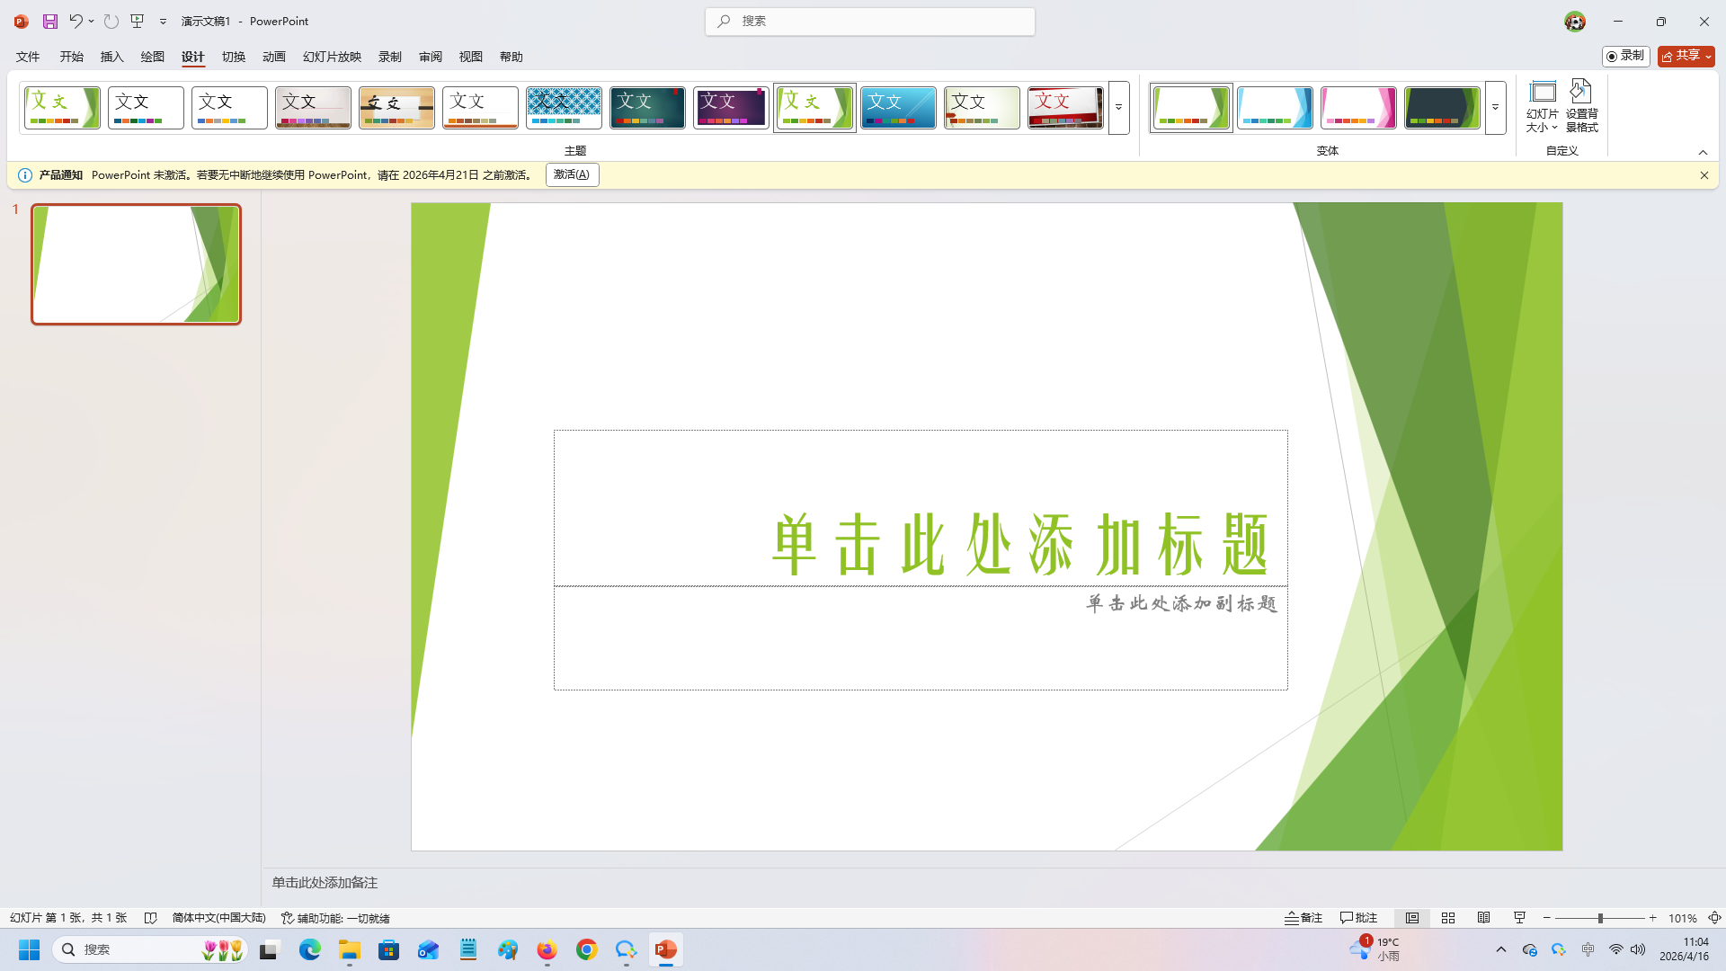The image size is (1726, 971).
Task: Toggle the Notes pane button
Action: pyautogui.click(x=1303, y=918)
